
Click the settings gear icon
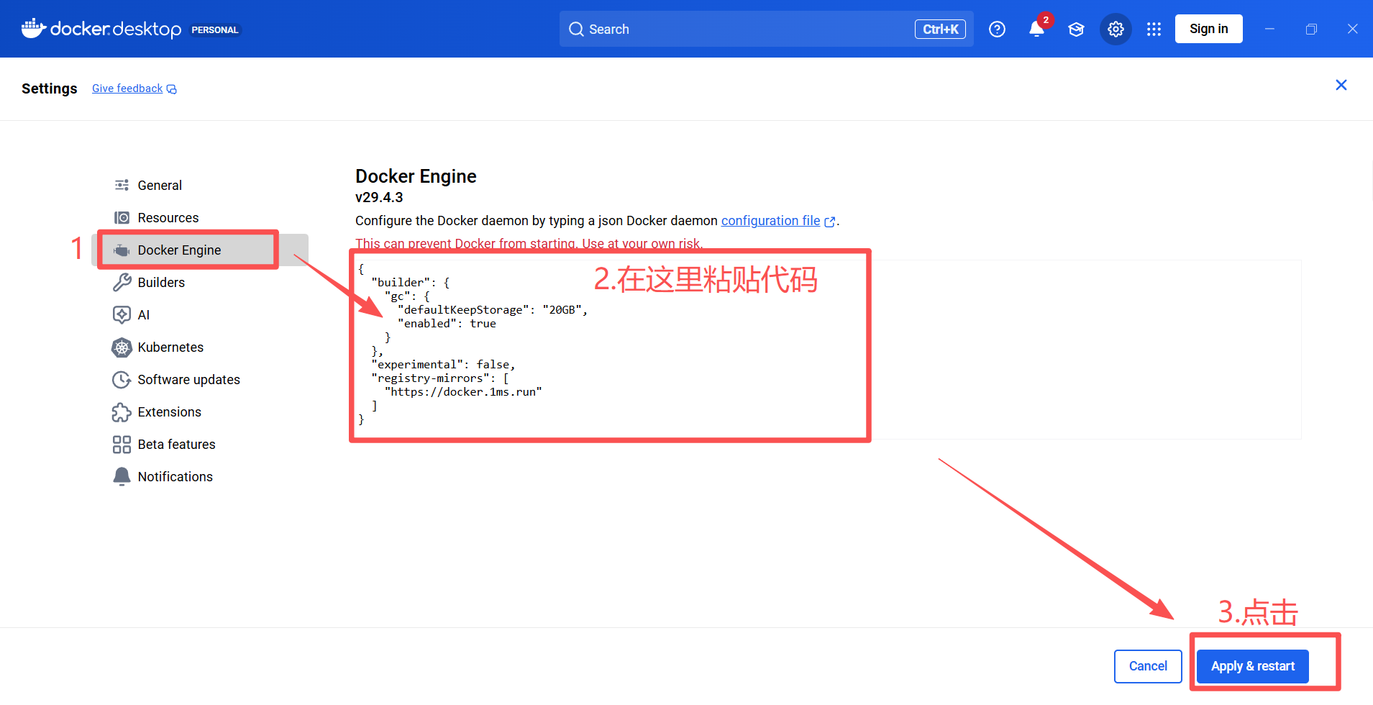pos(1116,29)
